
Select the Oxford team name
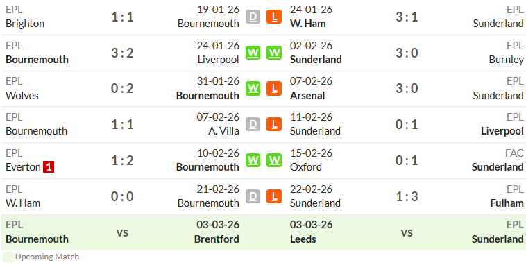tap(306, 167)
